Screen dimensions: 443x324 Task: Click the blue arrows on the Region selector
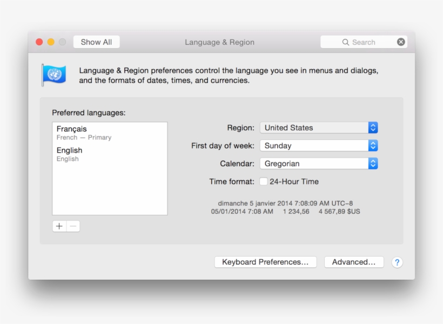pyautogui.click(x=373, y=127)
